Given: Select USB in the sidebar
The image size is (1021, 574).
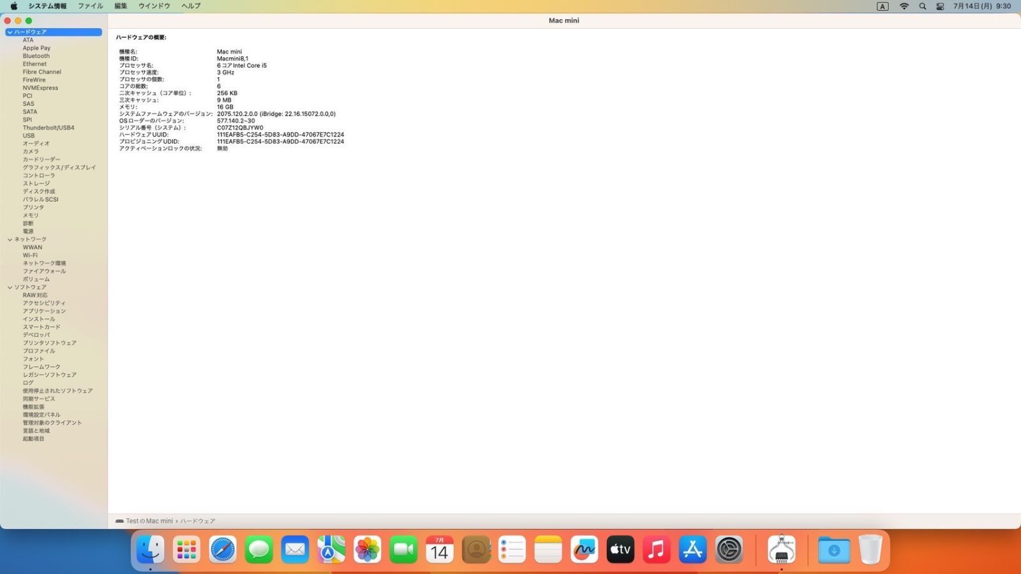Looking at the screenshot, I should pyautogui.click(x=29, y=136).
